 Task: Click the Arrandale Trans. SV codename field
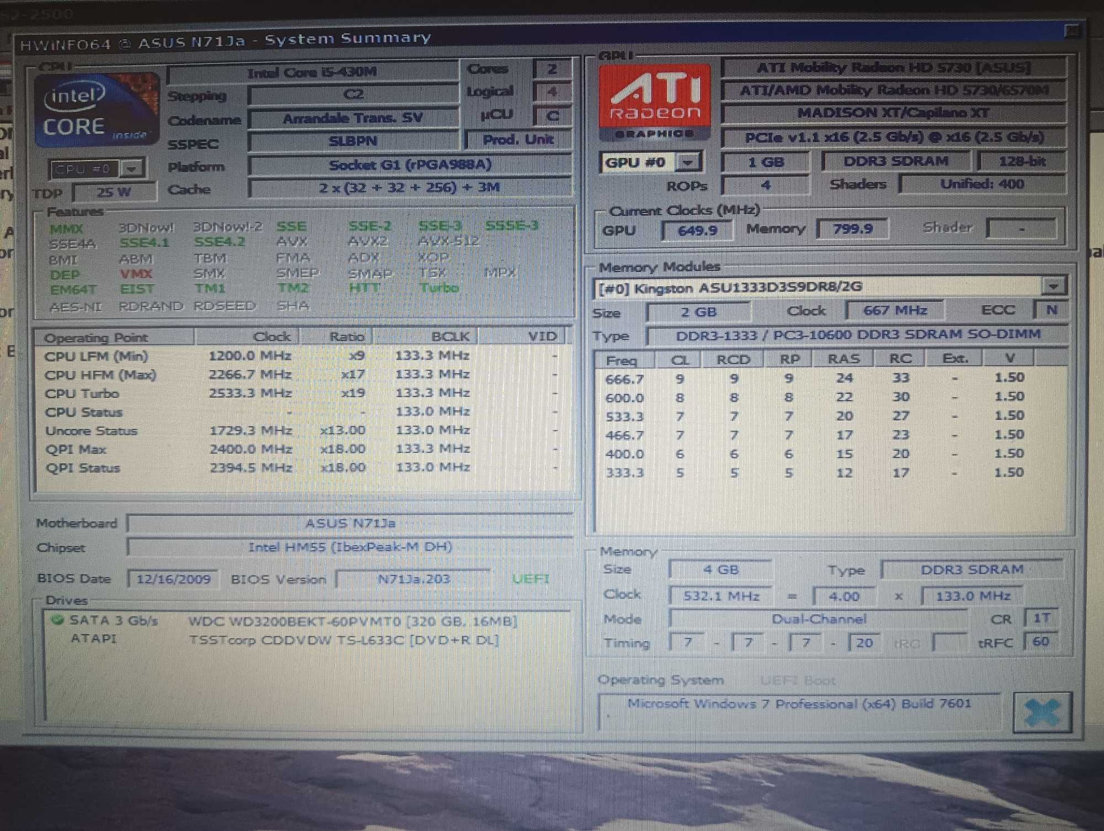click(x=353, y=118)
